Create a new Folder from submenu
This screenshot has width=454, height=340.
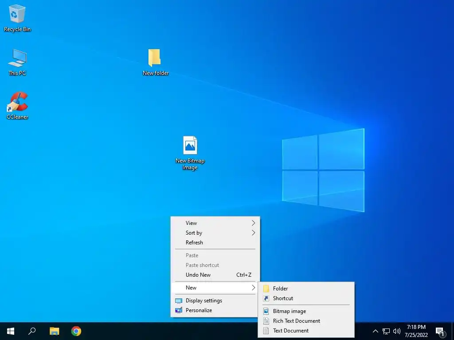(x=306, y=289)
